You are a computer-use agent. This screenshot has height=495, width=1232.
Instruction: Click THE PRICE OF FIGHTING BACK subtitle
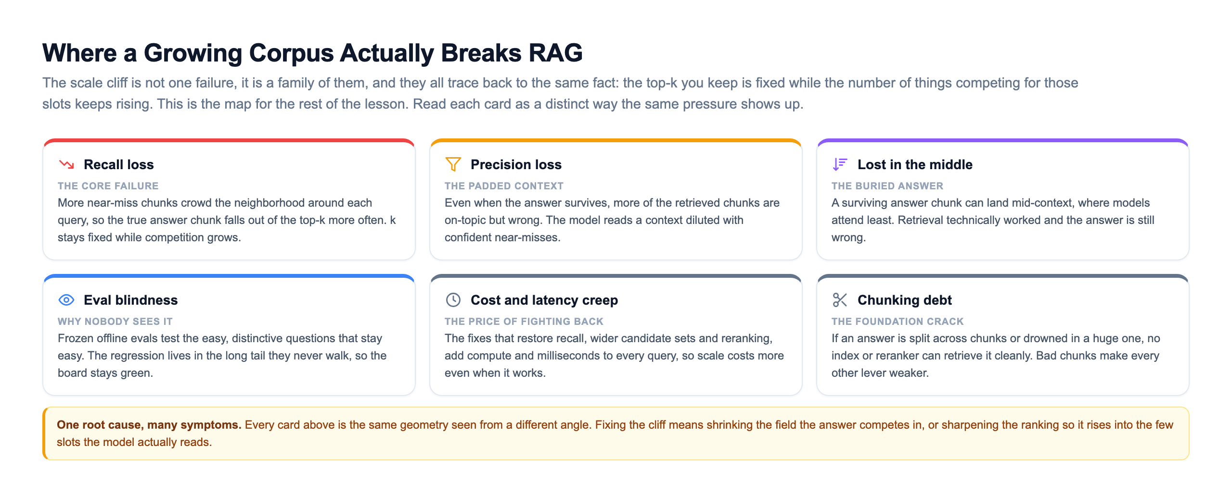tap(524, 322)
